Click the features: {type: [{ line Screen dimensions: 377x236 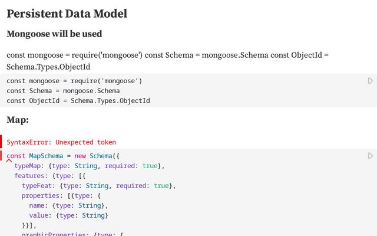pos(55,176)
